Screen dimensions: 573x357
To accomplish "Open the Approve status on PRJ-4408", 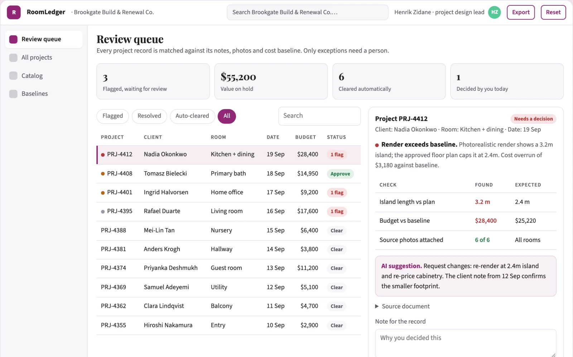I will [x=340, y=174].
